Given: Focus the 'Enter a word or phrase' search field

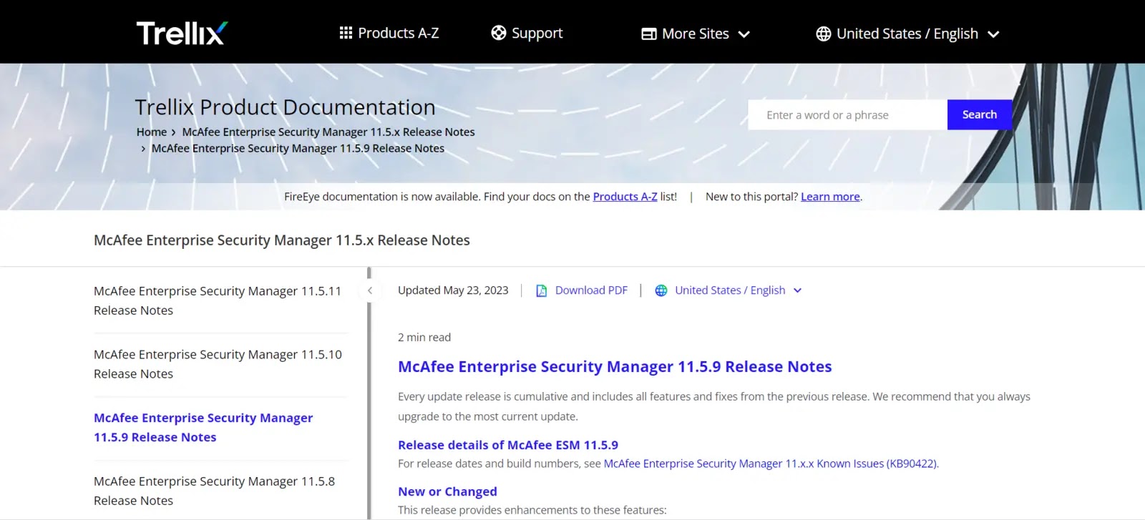Looking at the screenshot, I should (x=848, y=114).
